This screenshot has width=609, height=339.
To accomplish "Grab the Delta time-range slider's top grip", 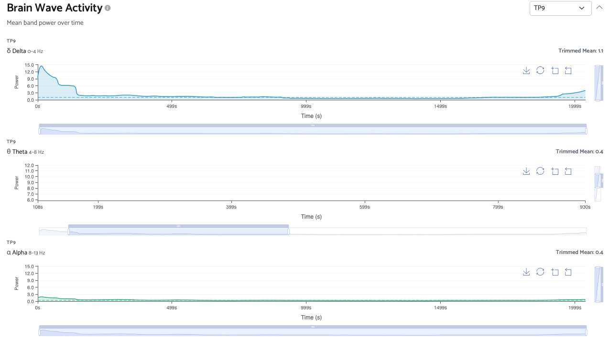I will [313, 125].
